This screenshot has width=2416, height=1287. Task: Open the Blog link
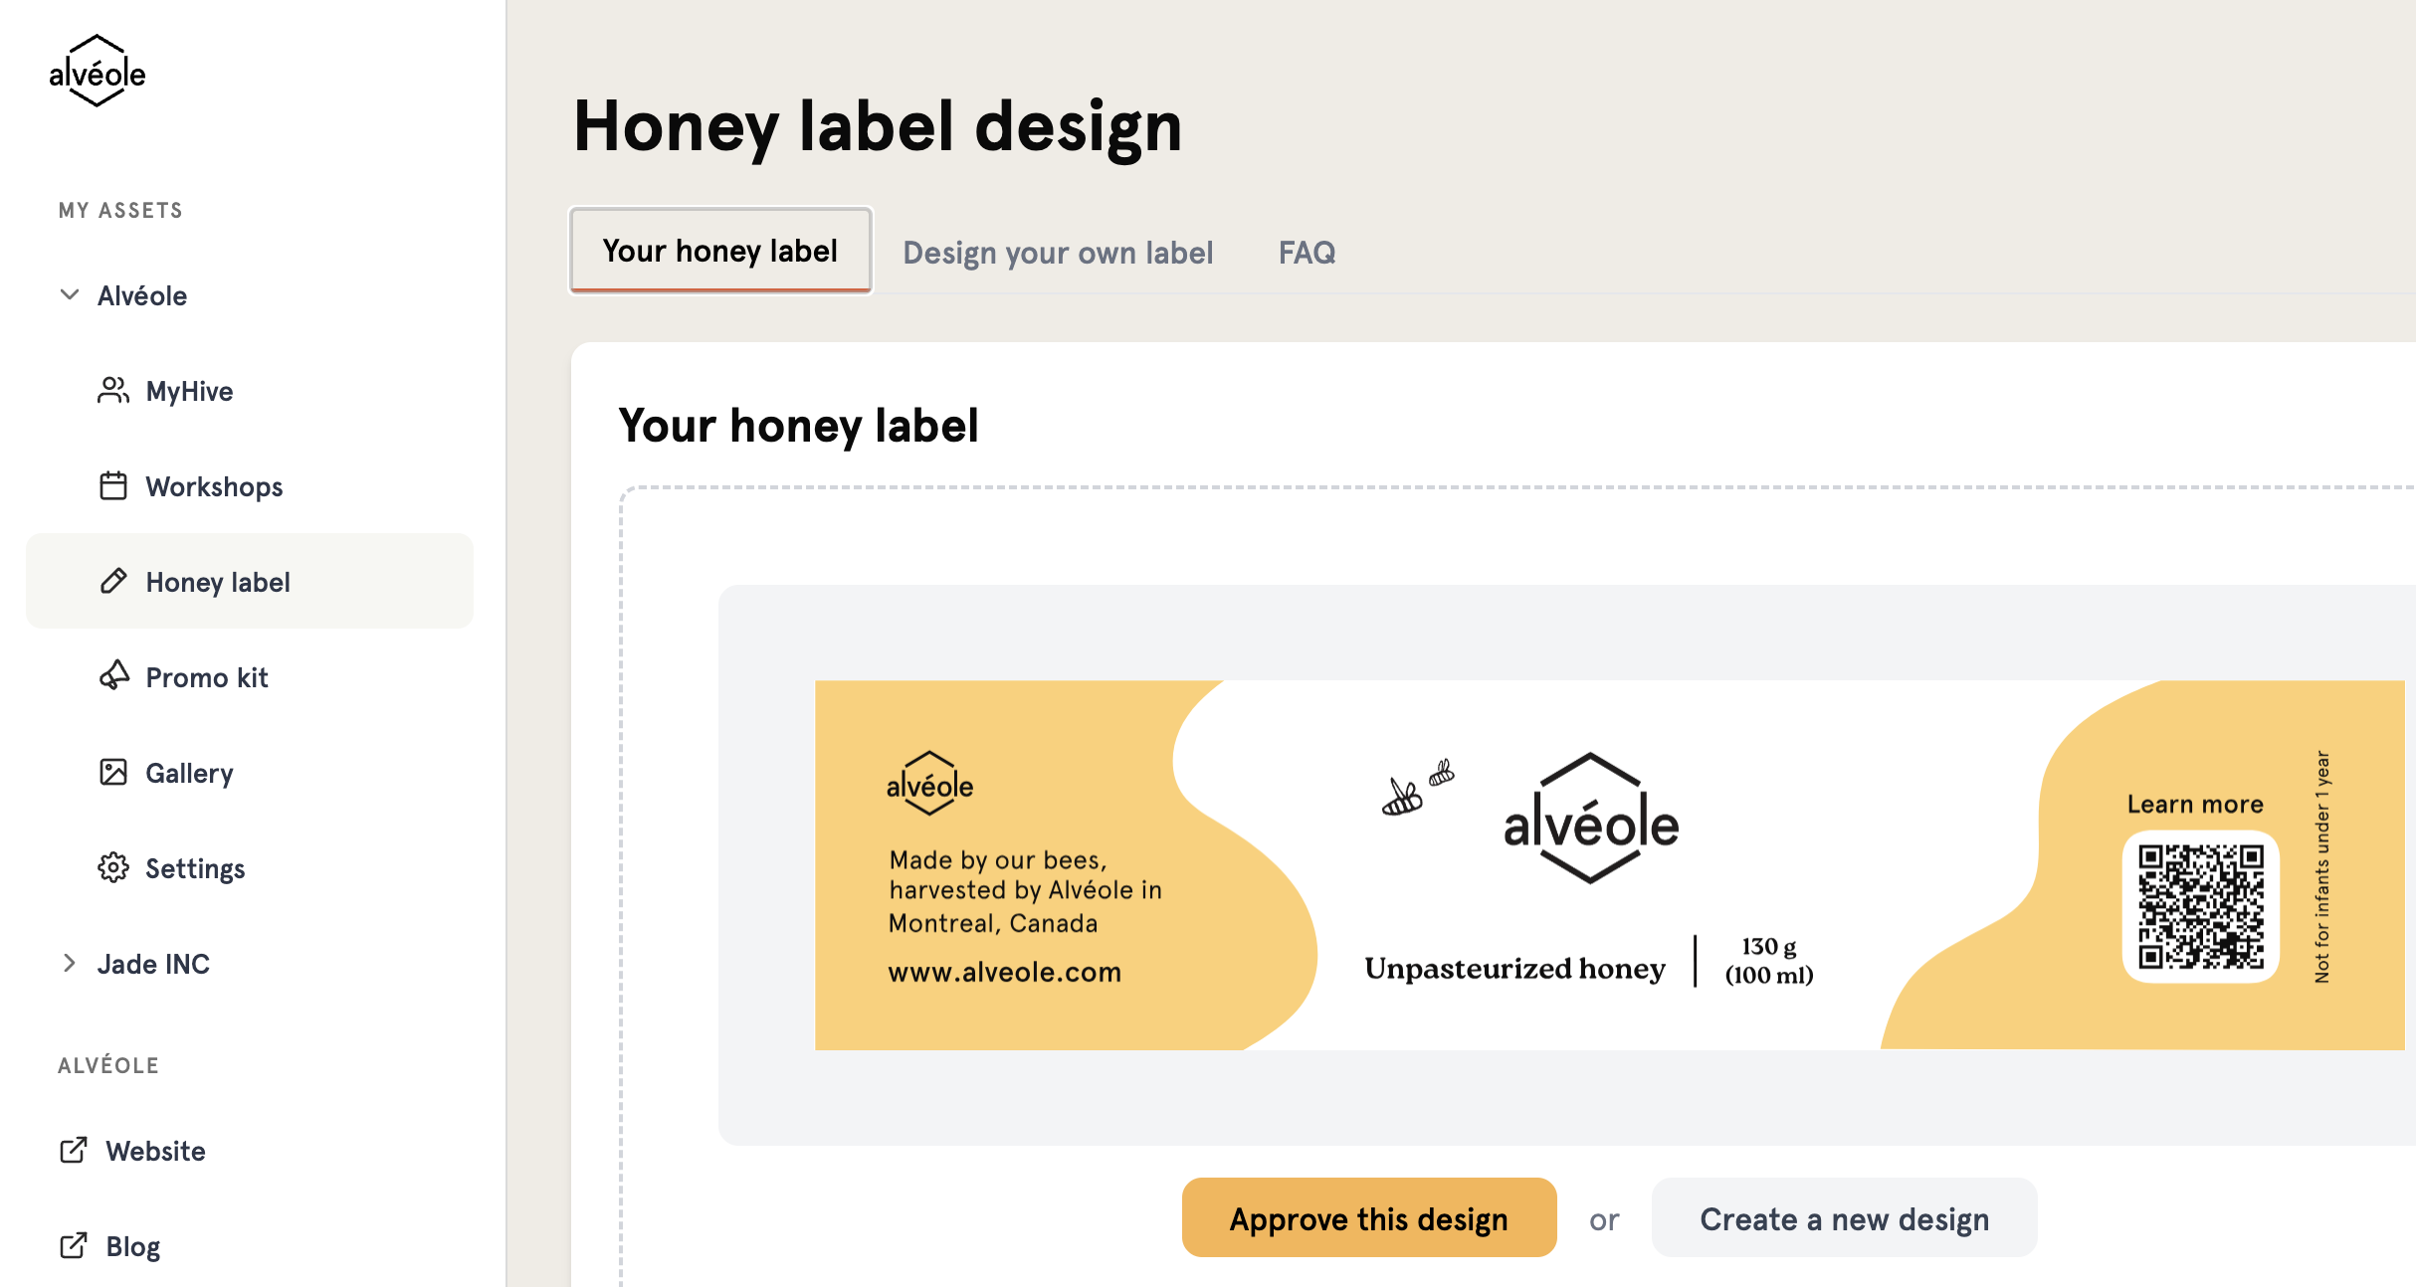point(133,1246)
